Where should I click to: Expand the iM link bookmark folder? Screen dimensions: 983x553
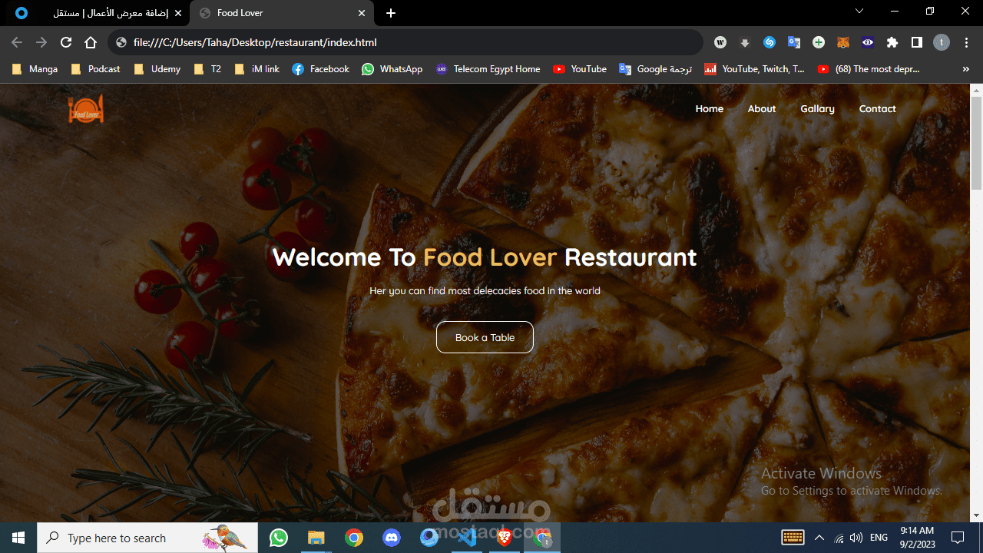point(257,69)
